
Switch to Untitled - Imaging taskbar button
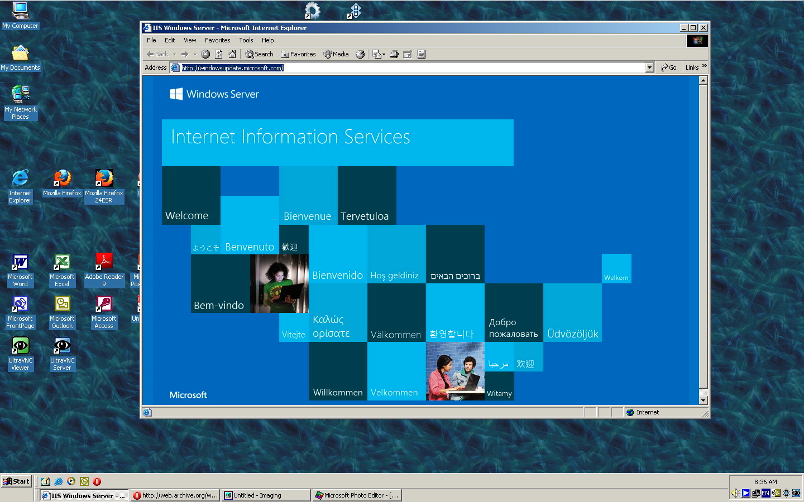pyautogui.click(x=266, y=495)
